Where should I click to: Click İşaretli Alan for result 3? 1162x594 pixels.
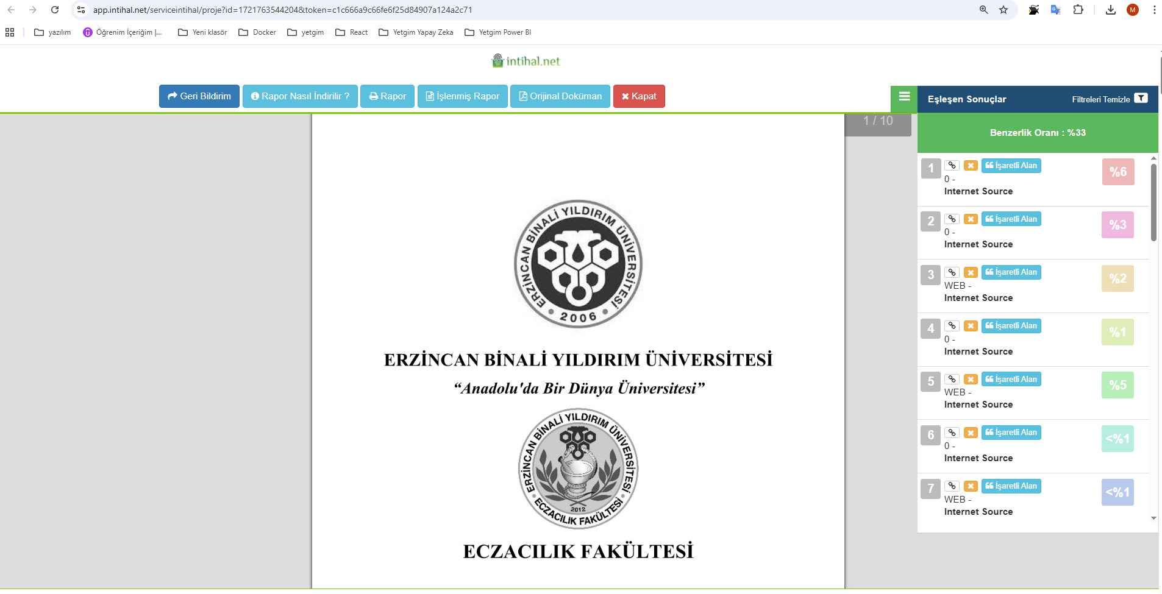pos(1011,272)
